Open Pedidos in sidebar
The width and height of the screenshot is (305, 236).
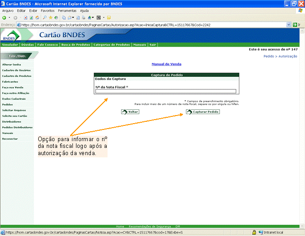pyautogui.click(x=7, y=105)
